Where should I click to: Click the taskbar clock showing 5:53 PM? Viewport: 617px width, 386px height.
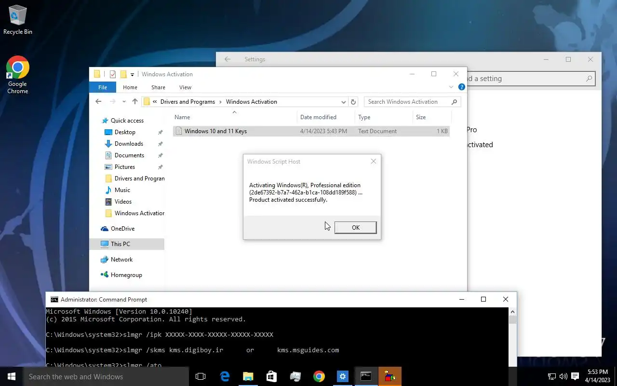(598, 376)
